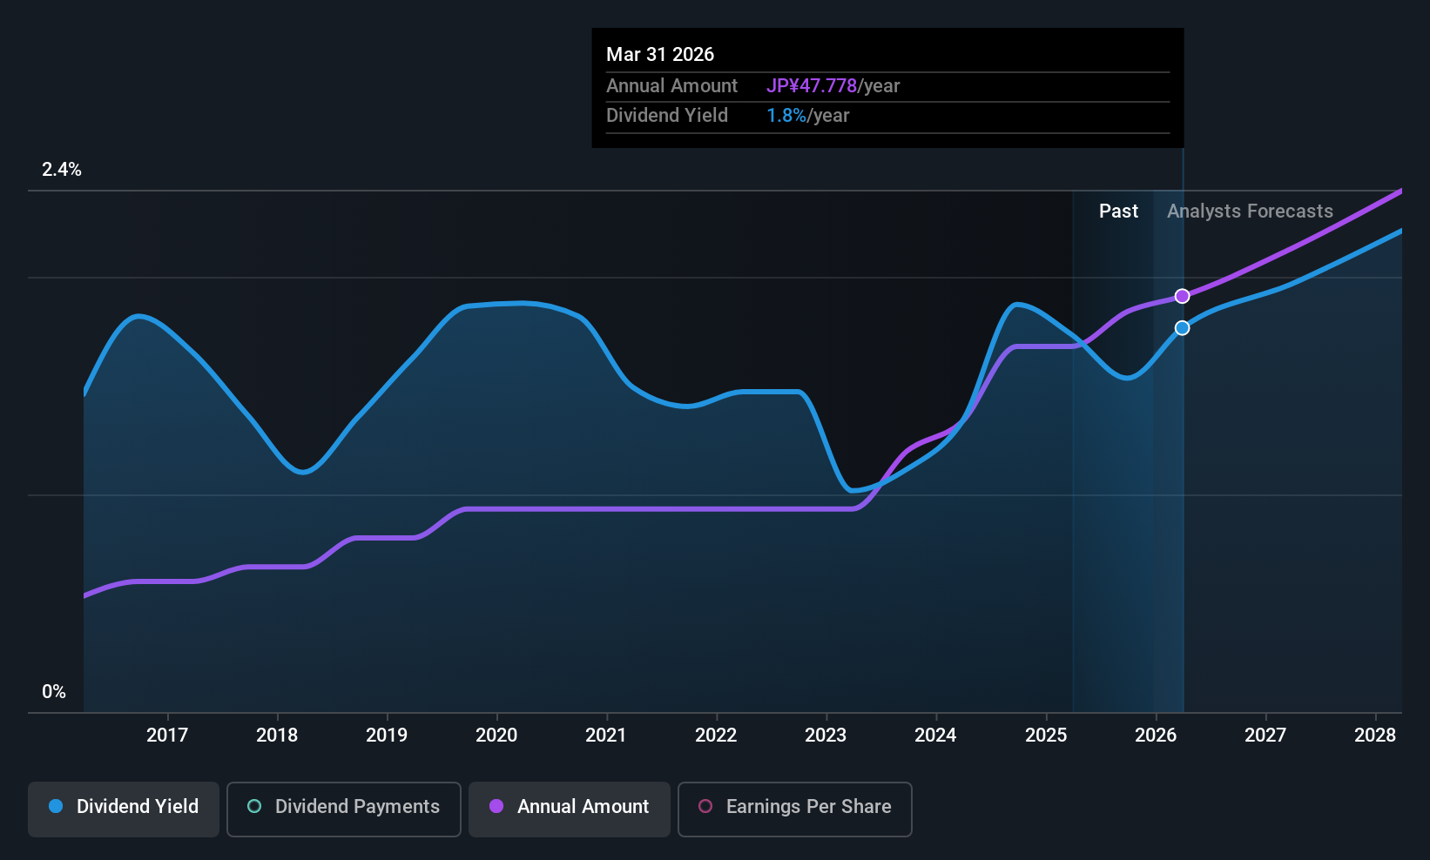Click the 2026 x-axis label
Screen dimensions: 1430x860
[1156, 736]
